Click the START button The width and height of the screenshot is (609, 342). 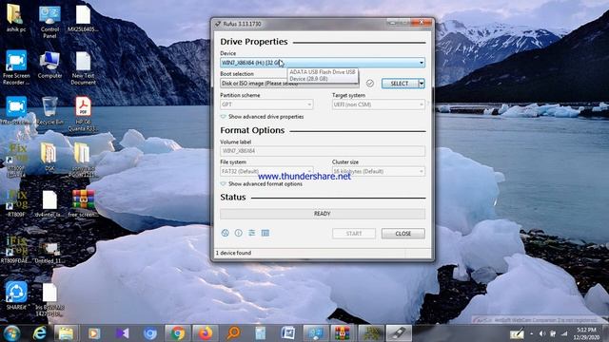[x=354, y=234]
